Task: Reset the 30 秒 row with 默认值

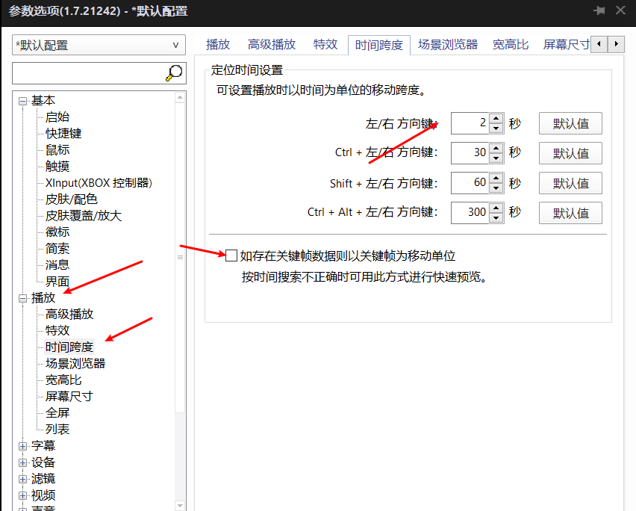Action: pos(570,153)
